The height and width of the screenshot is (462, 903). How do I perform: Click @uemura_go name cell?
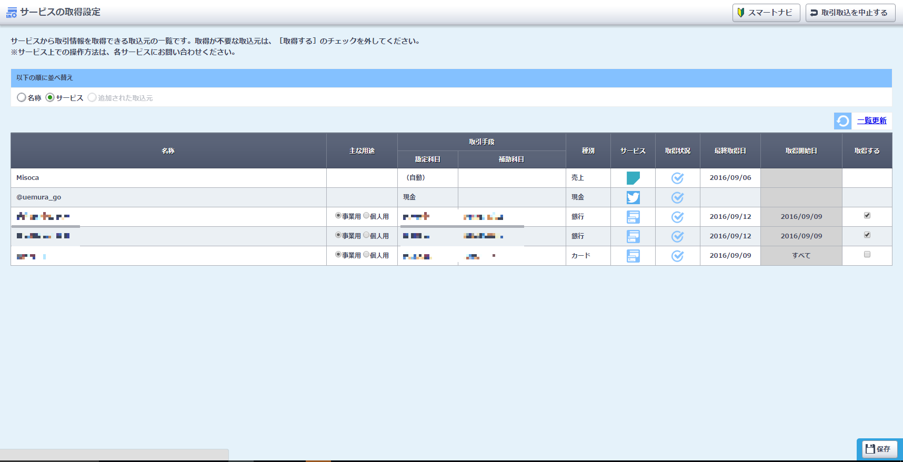pos(168,197)
